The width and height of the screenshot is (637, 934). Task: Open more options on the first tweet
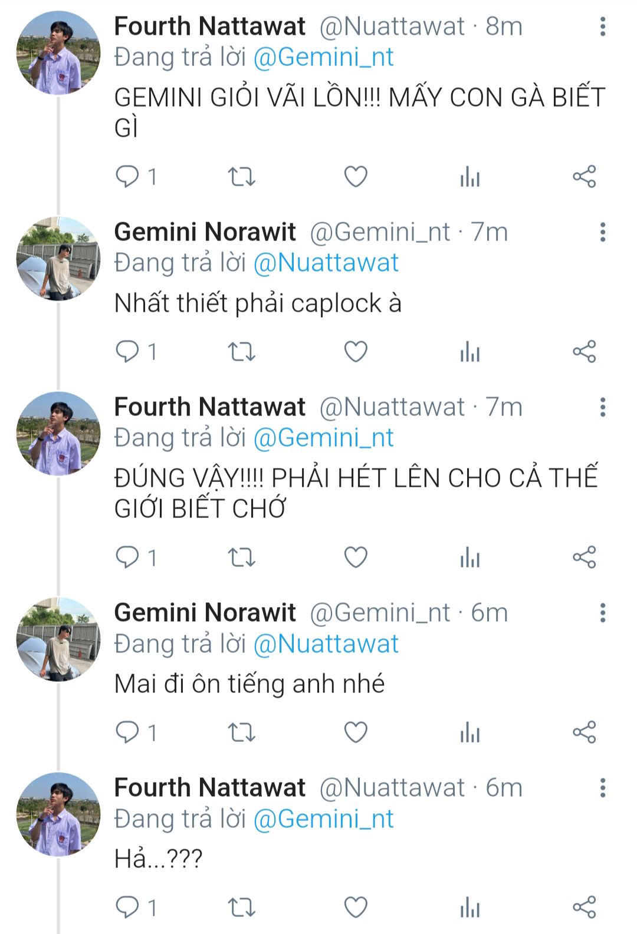[x=602, y=27]
